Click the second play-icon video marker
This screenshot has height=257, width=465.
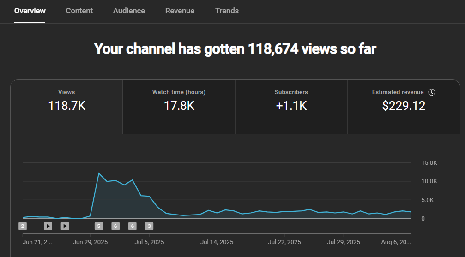[x=65, y=226]
